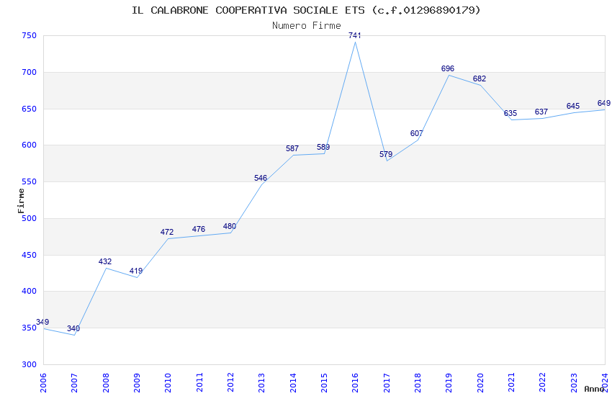
Task: Select the 741 peak data label
Action: pyautogui.click(x=354, y=35)
